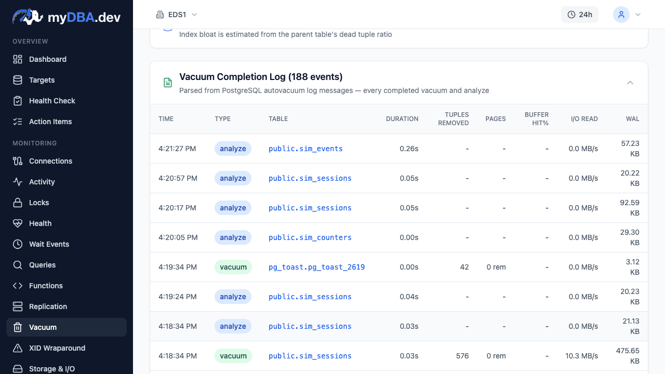Navigate to the Functions section
The height and width of the screenshot is (374, 665).
point(46,286)
